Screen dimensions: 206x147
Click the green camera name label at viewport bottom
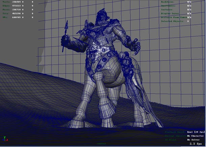(x=101, y=144)
